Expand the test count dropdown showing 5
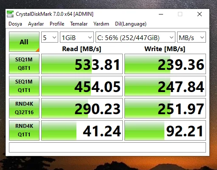Viewport: 217px width, 170px height. click(x=50, y=37)
